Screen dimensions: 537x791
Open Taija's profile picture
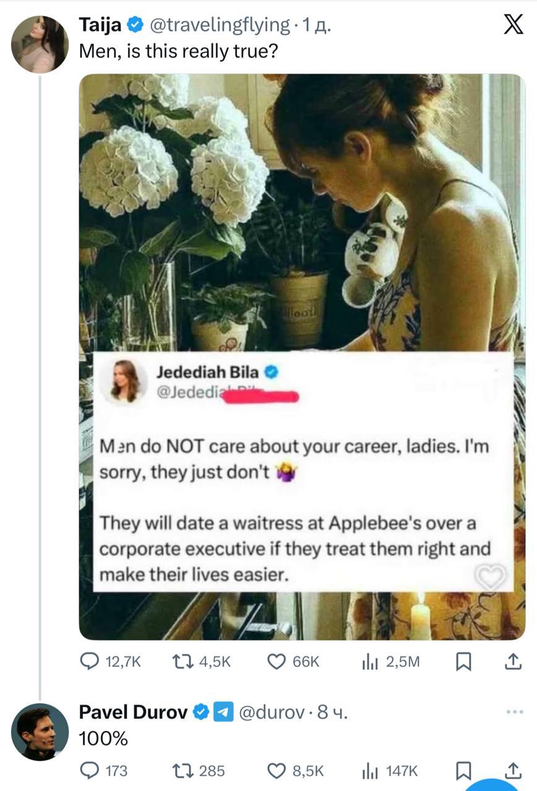(40, 44)
